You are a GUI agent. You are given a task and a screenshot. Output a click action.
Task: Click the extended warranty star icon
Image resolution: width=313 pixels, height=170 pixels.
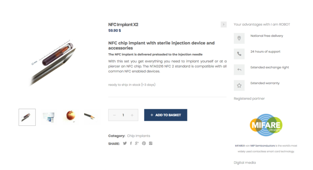click(239, 85)
